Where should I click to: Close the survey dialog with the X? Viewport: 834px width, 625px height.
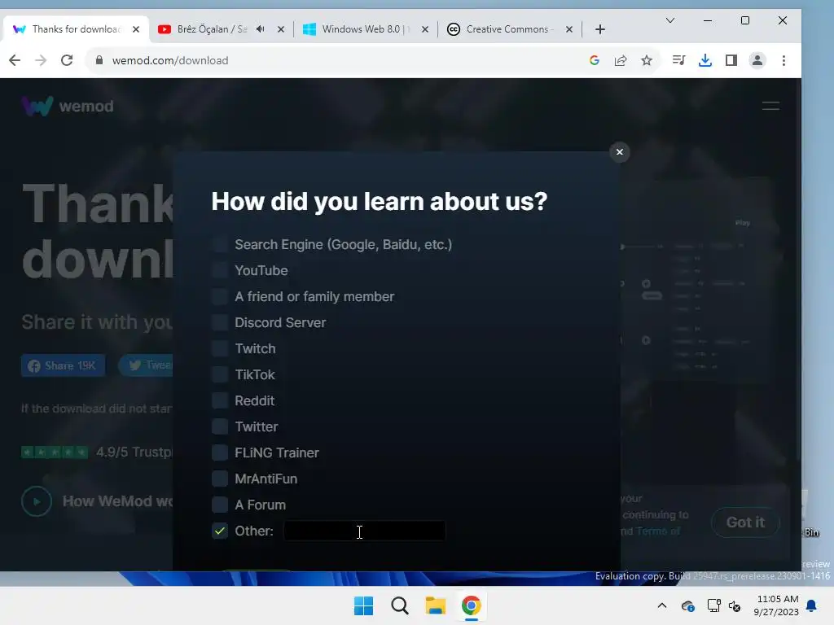619,152
